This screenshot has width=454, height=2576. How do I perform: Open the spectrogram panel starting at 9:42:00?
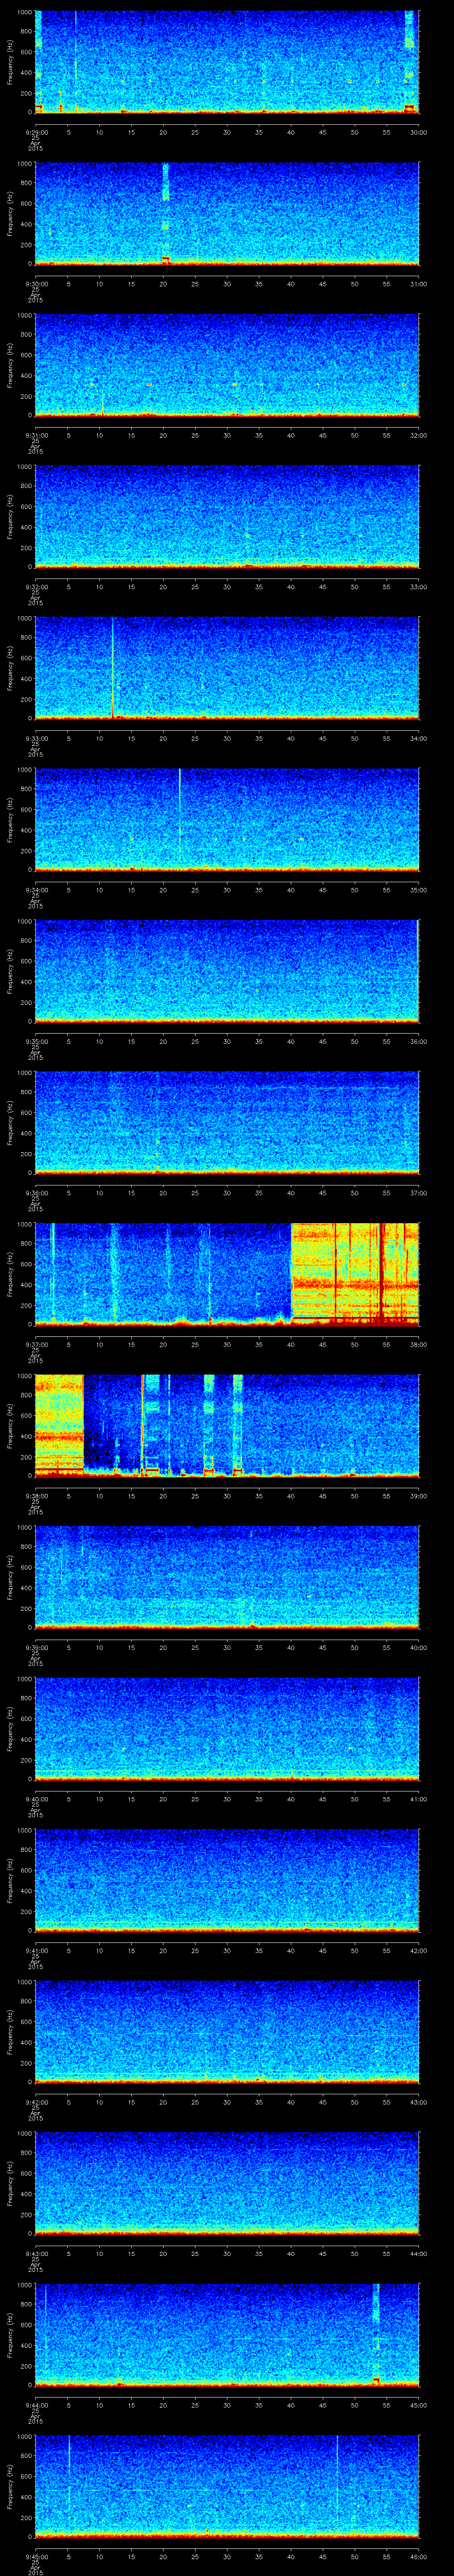(x=227, y=2032)
